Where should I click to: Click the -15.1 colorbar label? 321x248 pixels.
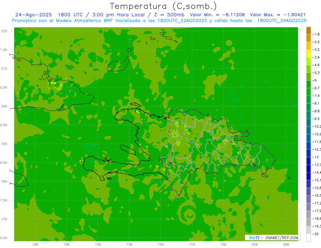click(x=316, y=180)
